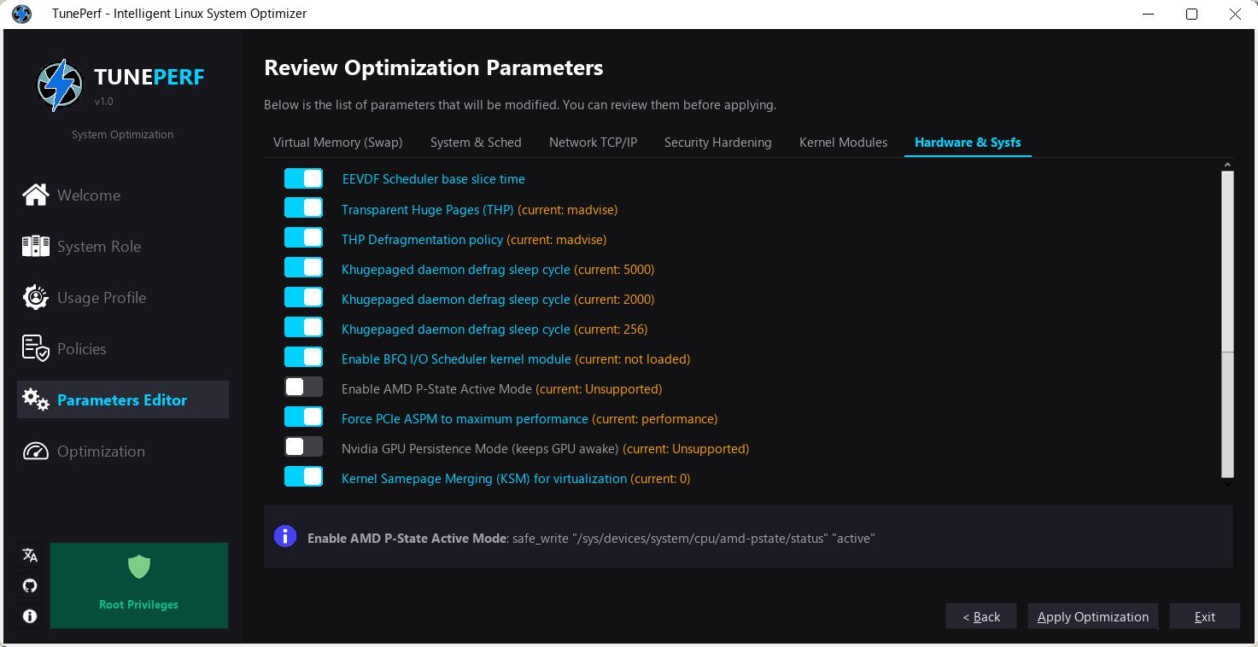Open the language translation icon

tap(30, 556)
